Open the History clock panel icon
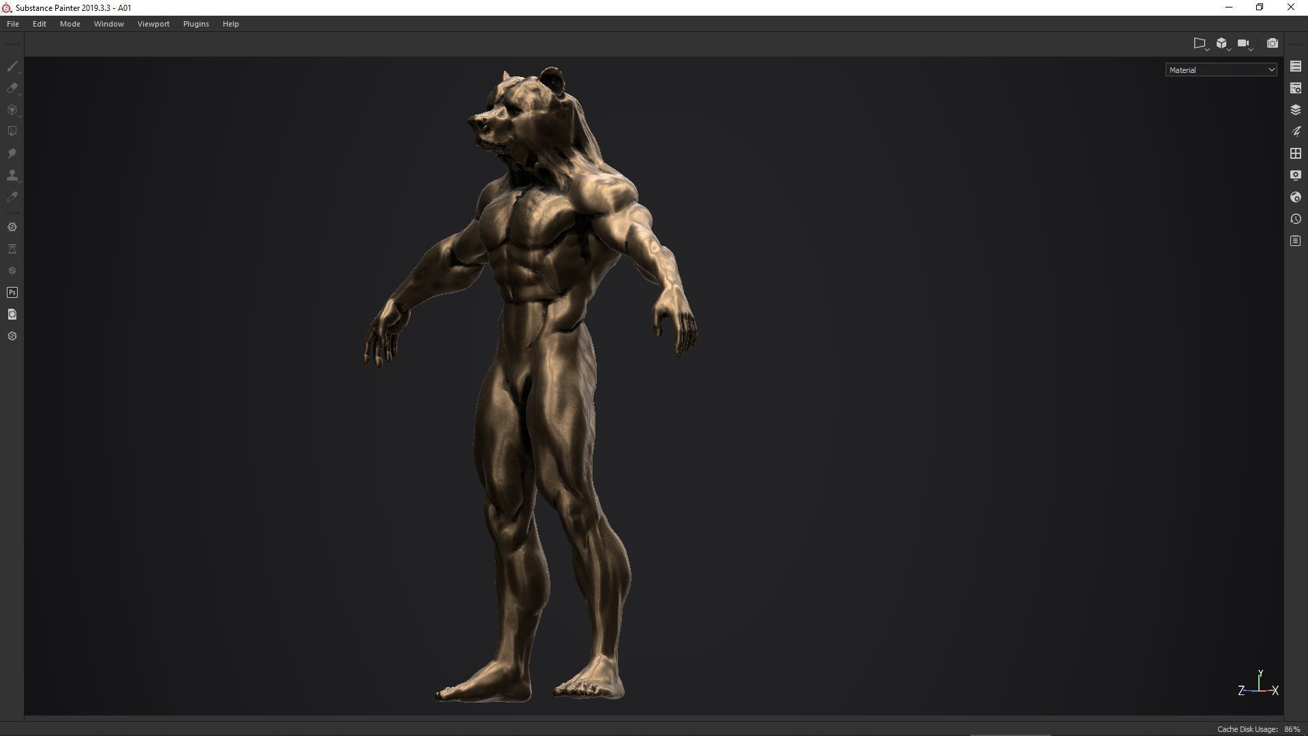 point(1296,219)
